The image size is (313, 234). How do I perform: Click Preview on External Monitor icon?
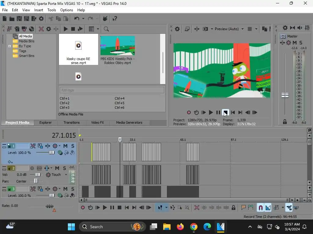[x=187, y=29]
